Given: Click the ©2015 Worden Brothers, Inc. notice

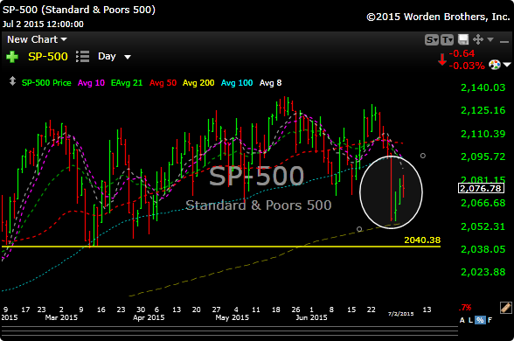Looking at the screenshot, I should [x=438, y=17].
